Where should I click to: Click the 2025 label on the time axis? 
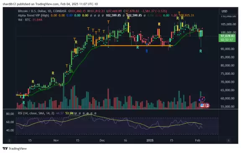[x=150, y=140]
